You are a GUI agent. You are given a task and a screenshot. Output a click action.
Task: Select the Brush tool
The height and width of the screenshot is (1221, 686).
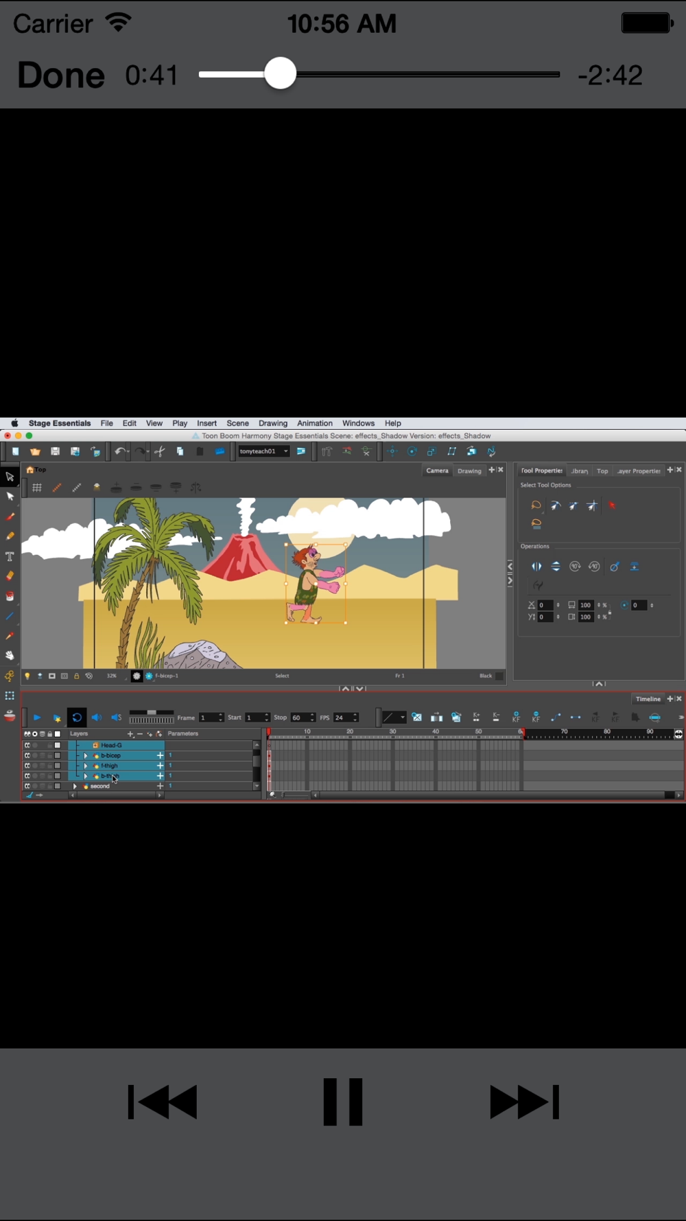point(10,516)
